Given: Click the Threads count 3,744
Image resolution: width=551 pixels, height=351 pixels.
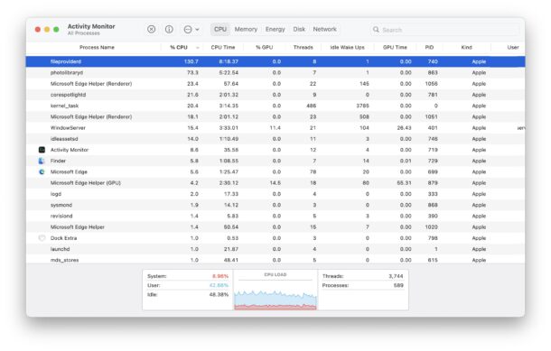Looking at the screenshot, I should pyautogui.click(x=396, y=276).
